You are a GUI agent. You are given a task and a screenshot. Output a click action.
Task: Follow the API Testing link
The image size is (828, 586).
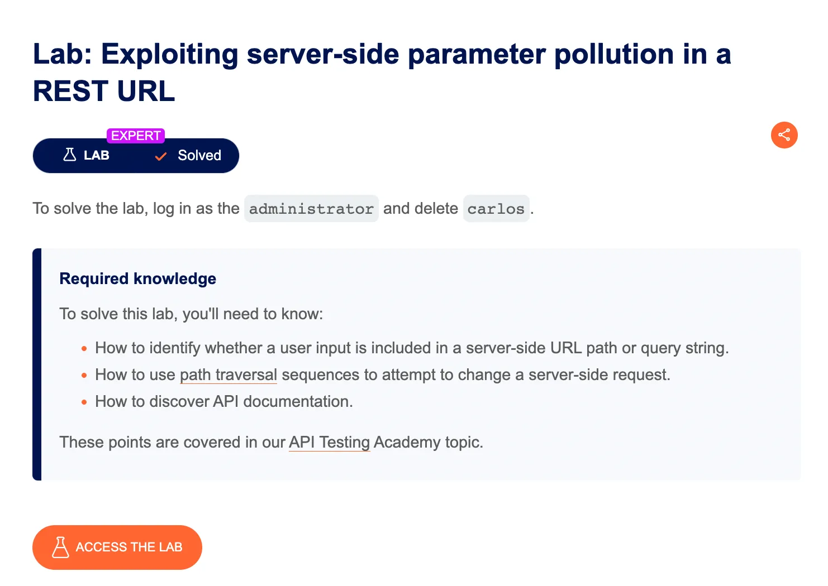point(329,443)
